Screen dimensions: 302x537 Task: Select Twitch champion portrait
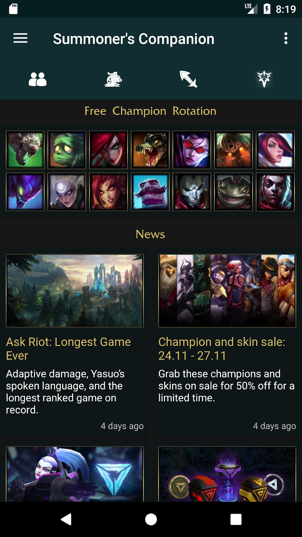click(x=25, y=150)
